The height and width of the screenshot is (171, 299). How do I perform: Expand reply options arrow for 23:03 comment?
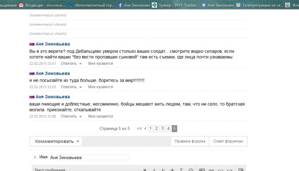point(80,87)
